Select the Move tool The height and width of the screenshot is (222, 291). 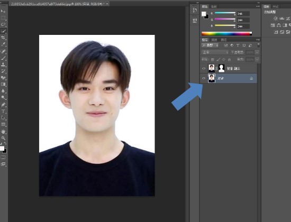(x=3, y=11)
